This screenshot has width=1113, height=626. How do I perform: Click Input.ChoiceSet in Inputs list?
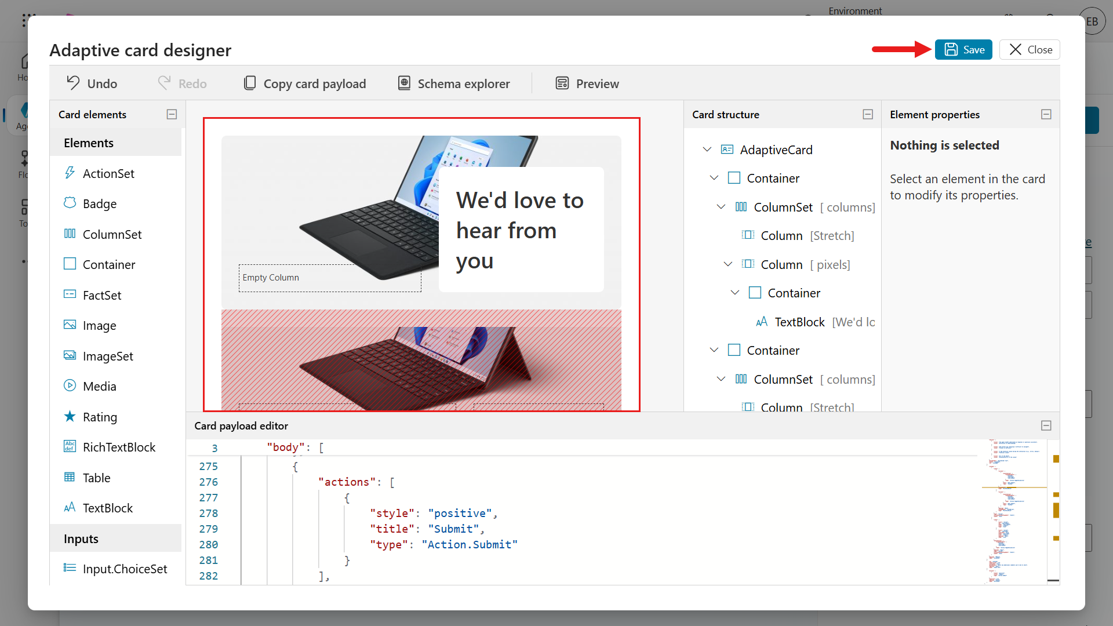click(125, 569)
